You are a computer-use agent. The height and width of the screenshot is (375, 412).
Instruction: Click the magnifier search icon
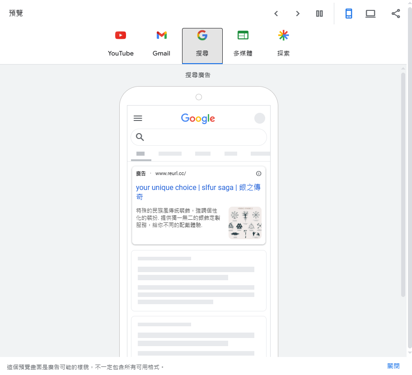pyautogui.click(x=140, y=137)
